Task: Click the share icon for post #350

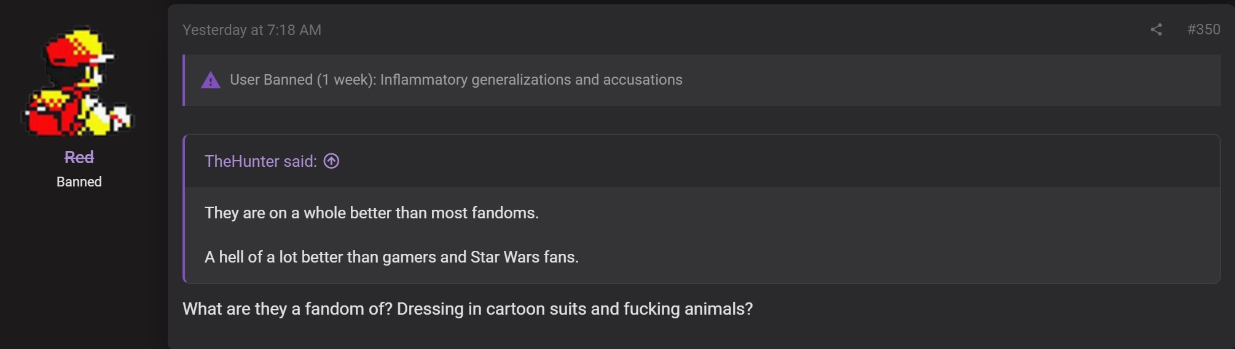Action: coord(1156,29)
